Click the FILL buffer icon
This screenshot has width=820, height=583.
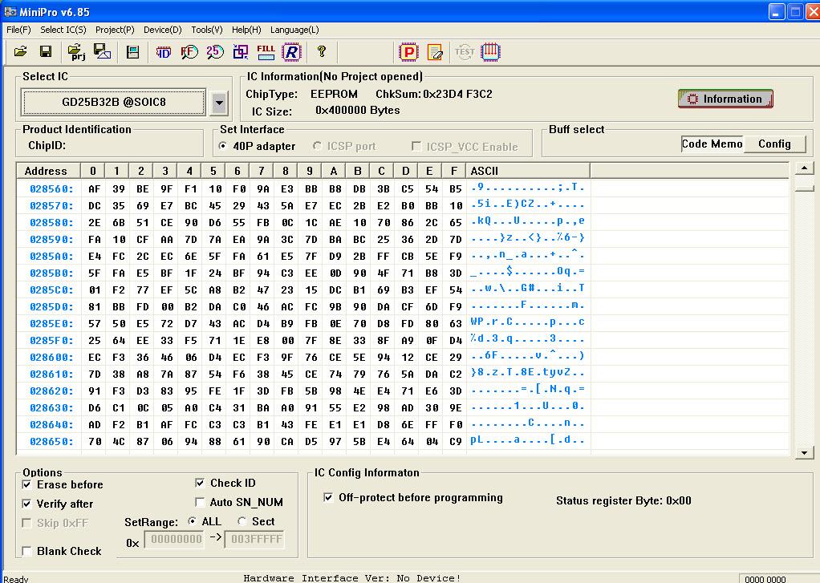[x=266, y=52]
